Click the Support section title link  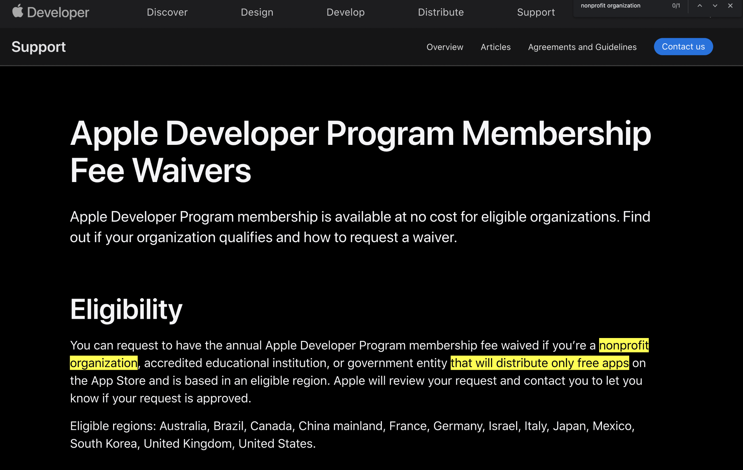[x=39, y=47]
